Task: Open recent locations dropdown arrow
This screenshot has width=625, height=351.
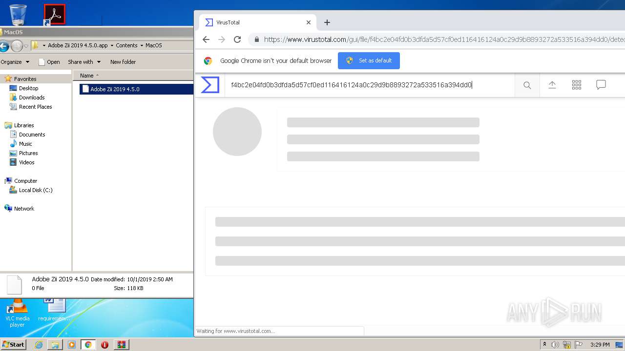Action: click(26, 46)
